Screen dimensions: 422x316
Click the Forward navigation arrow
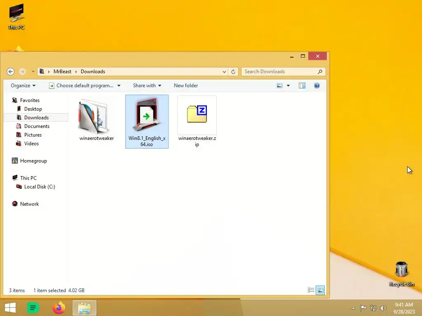[x=22, y=72]
